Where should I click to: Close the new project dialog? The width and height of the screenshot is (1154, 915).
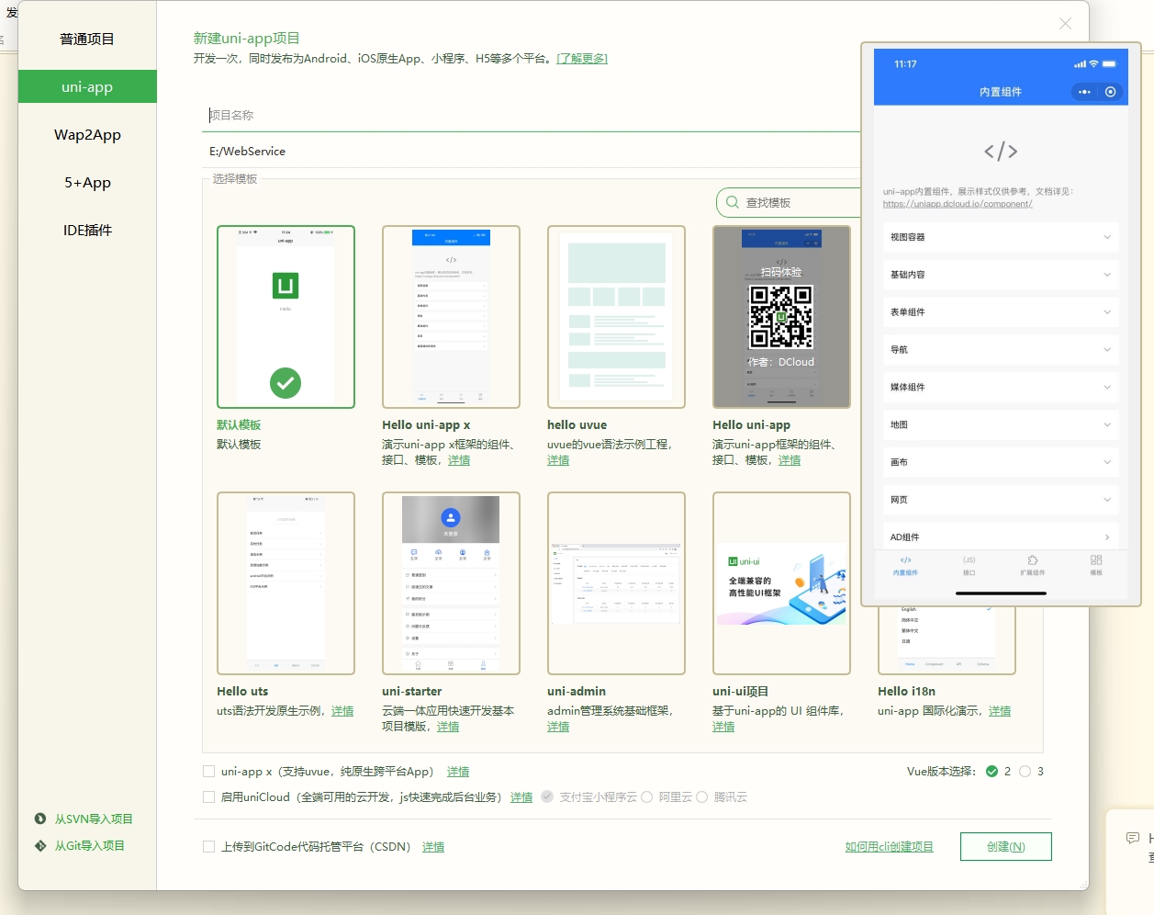pyautogui.click(x=1065, y=24)
